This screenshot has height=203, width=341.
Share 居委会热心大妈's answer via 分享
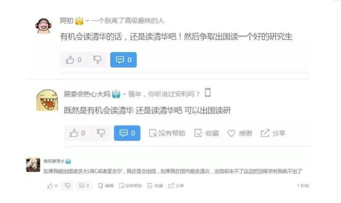273,133
